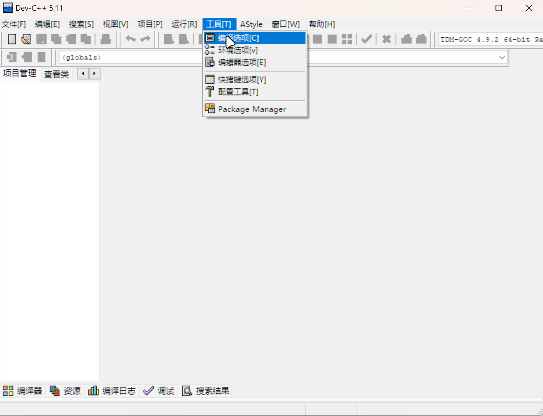Image resolution: width=543 pixels, height=416 pixels.
Task: Open the 帮助[H] menu
Action: [322, 24]
